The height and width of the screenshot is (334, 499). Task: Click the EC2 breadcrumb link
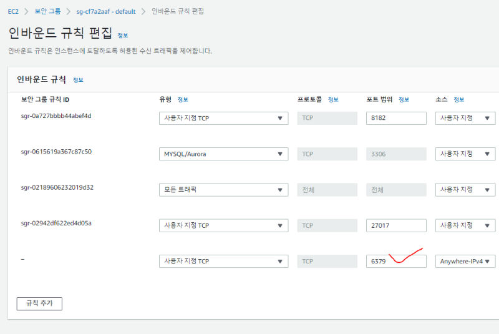(x=13, y=11)
